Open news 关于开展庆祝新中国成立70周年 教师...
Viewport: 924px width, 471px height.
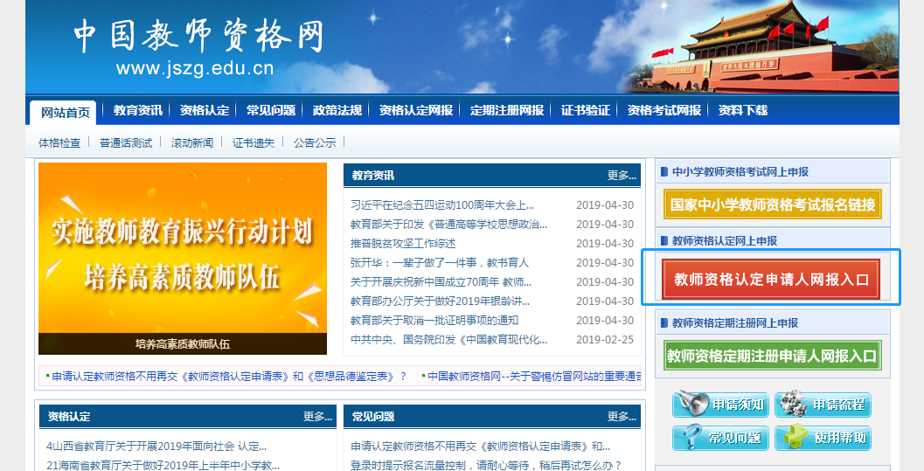[441, 282]
